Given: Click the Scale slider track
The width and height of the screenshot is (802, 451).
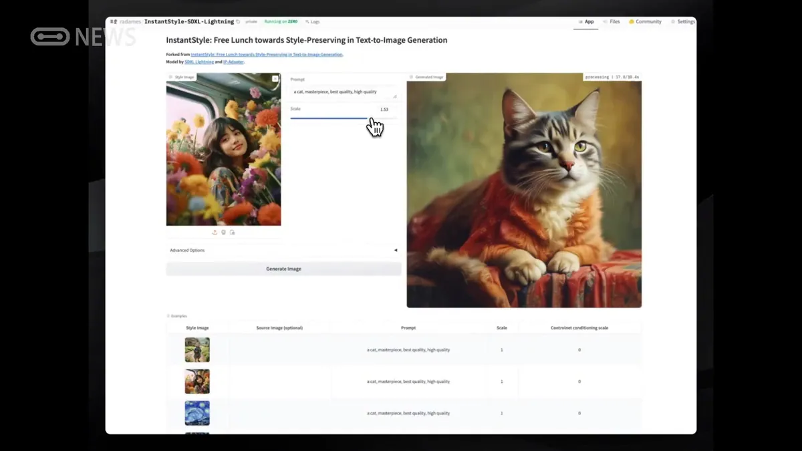Looking at the screenshot, I should tap(344, 118).
